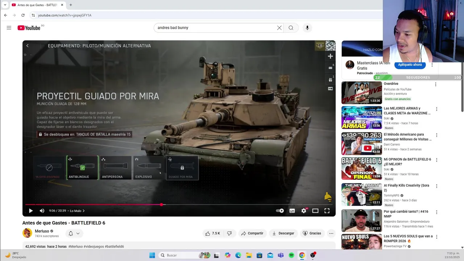The image size is (464, 261).
Task: Mute the video volume
Action: [42, 211]
